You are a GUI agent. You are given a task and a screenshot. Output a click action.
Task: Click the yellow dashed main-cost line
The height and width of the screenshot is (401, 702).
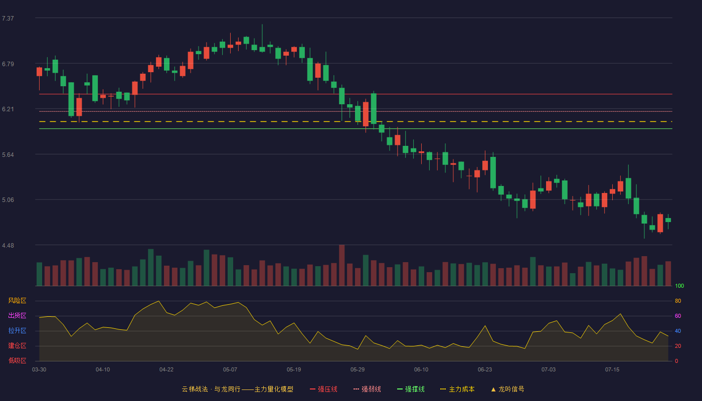(x=356, y=121)
